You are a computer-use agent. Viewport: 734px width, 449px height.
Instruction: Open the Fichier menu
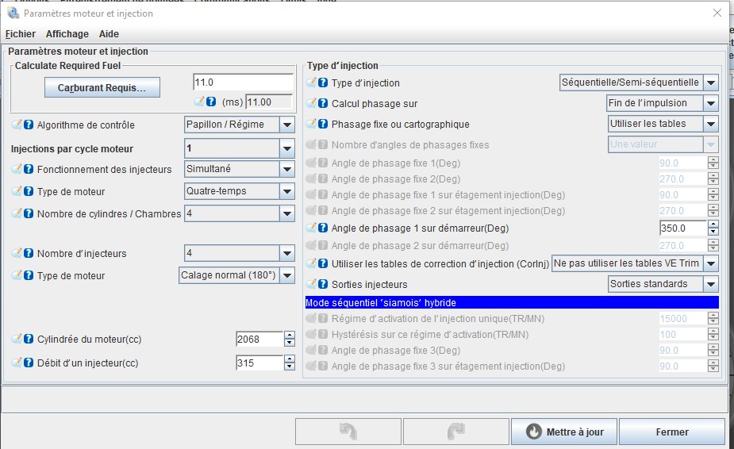[x=21, y=34]
